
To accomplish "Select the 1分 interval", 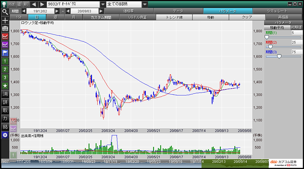I will (x=19, y=17).
